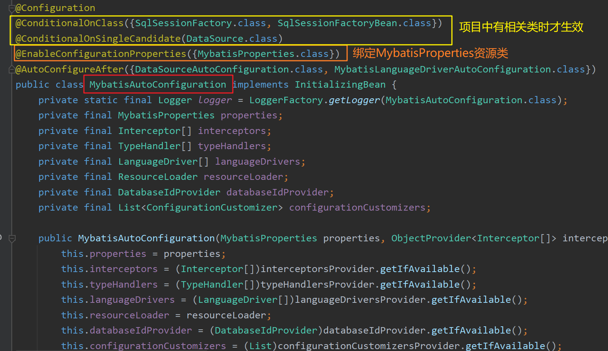Click the static keyword in logger declaration
This screenshot has height=351, width=608.
click(x=101, y=100)
